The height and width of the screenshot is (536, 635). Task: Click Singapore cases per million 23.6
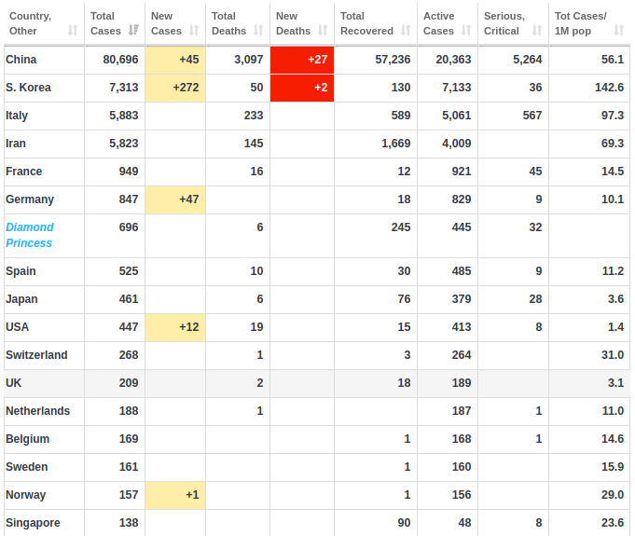(x=613, y=523)
